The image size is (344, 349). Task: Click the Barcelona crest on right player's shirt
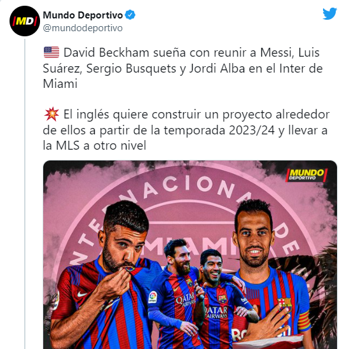[284, 304]
